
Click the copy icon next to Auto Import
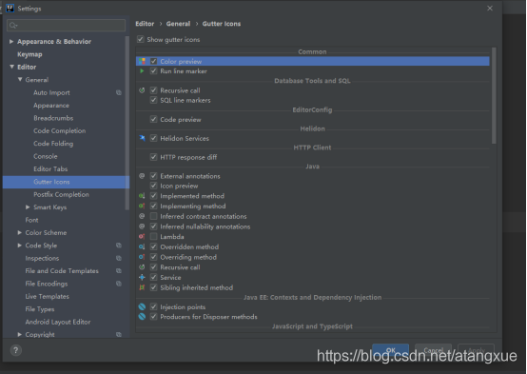[119, 92]
